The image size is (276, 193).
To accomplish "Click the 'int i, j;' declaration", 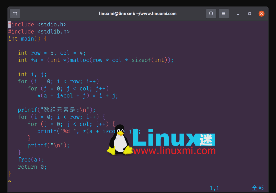I will [x=32, y=74].
